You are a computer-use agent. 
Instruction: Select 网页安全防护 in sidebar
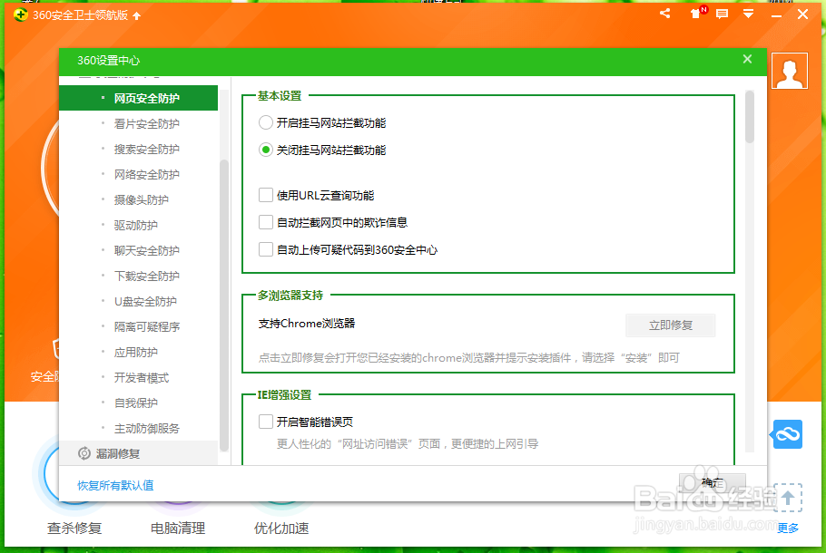(x=138, y=99)
